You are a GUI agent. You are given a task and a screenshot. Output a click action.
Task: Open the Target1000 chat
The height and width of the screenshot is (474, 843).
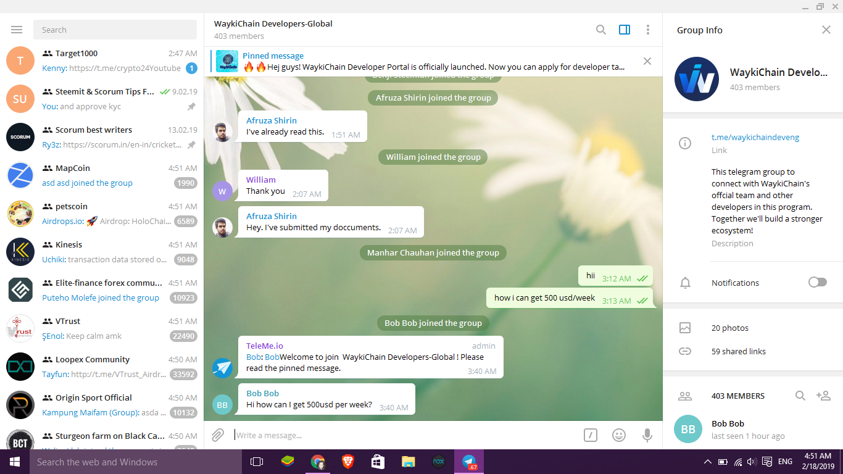[102, 60]
